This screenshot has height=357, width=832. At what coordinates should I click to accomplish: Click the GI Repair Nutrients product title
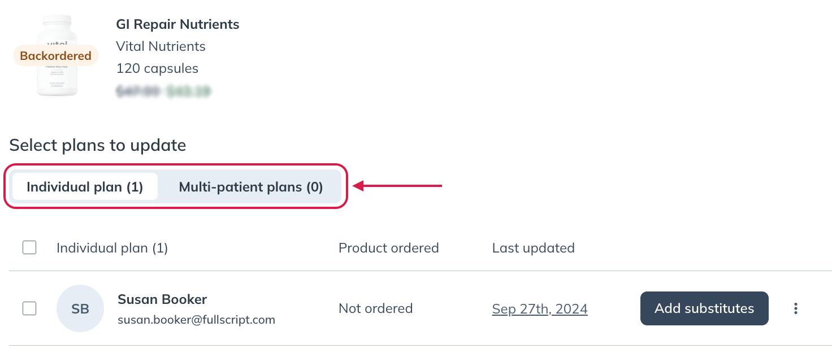[177, 24]
